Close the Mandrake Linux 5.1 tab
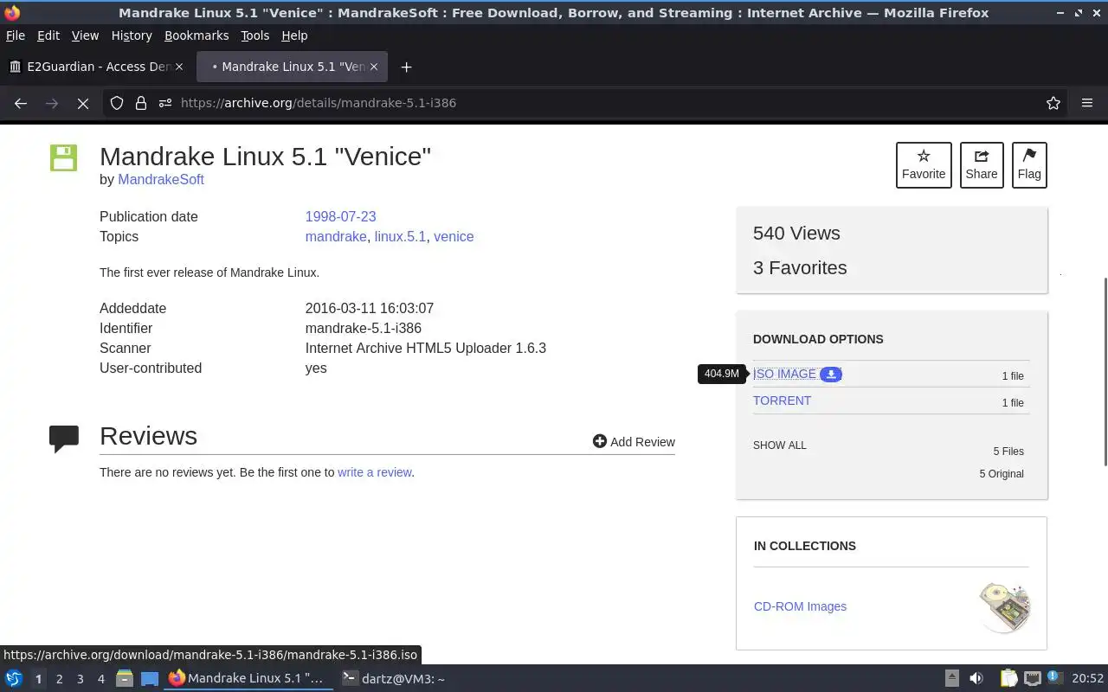The width and height of the screenshot is (1108, 692). pos(374,67)
